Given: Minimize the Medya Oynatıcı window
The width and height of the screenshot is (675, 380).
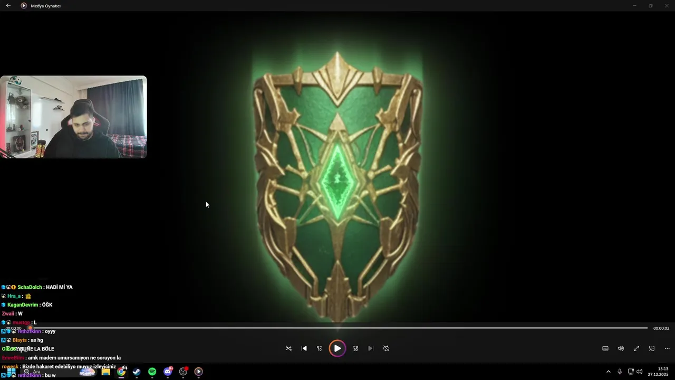Looking at the screenshot, I should (x=634, y=6).
